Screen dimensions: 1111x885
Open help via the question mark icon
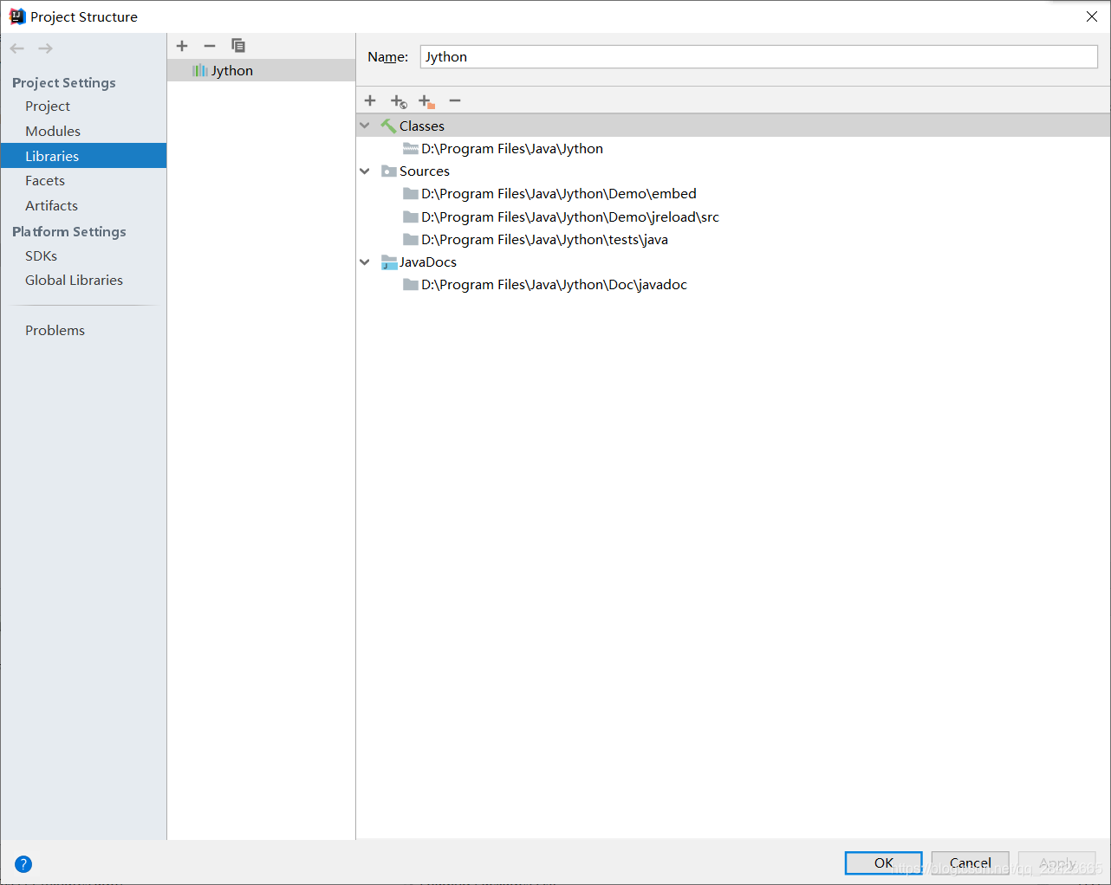[23, 863]
